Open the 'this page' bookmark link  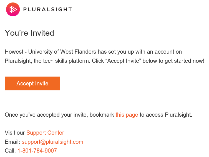coord(127,115)
